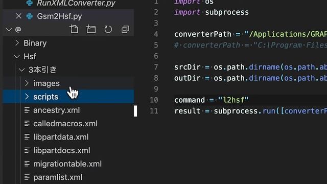Collapse the @ workspace root section

pos(9,30)
